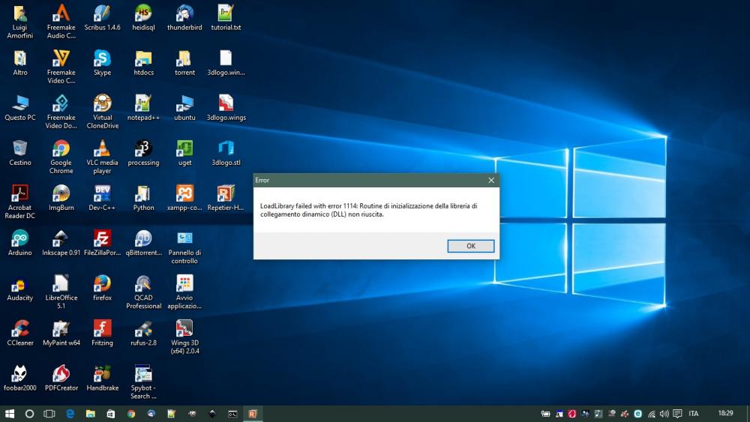Open Cortana search circle in taskbar
This screenshot has height=422, width=750.
point(30,413)
